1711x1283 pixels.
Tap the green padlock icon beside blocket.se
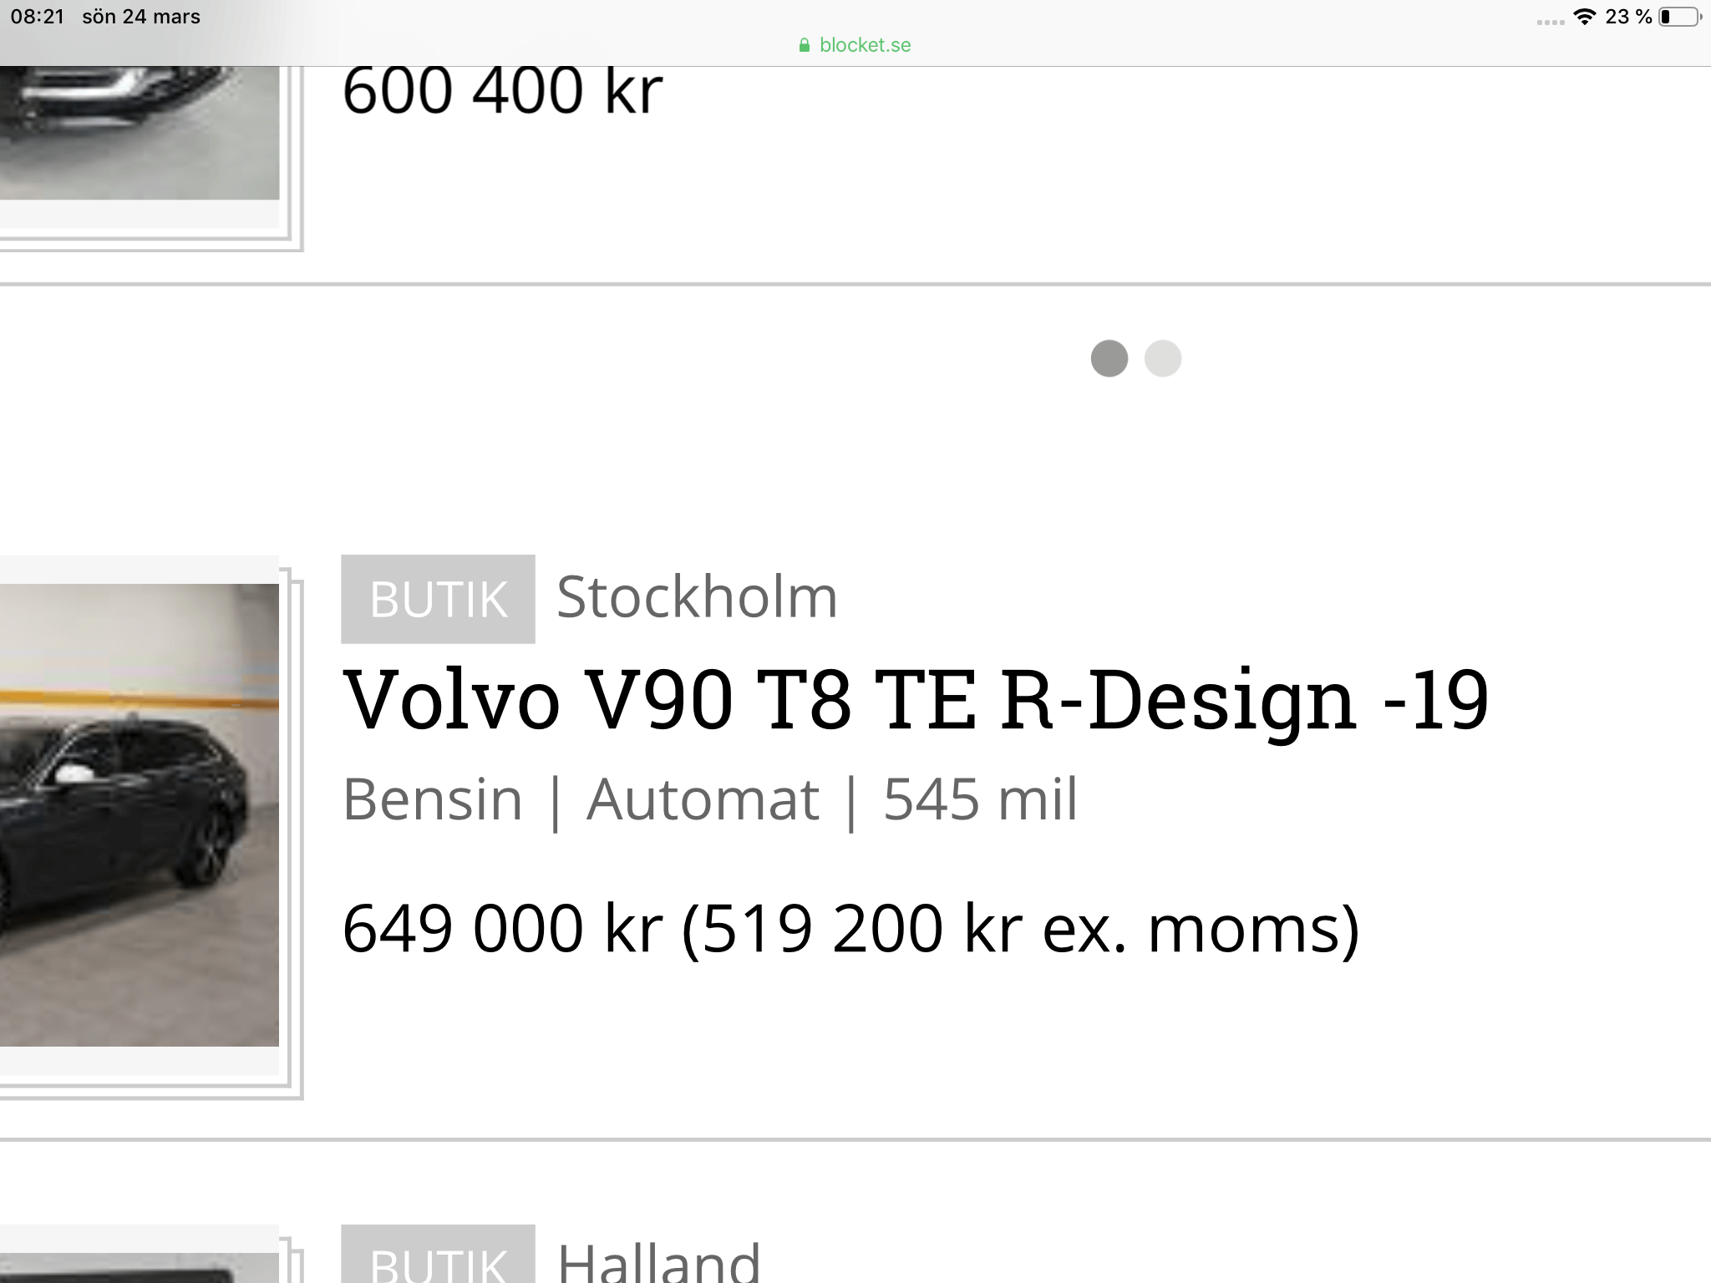tap(804, 45)
